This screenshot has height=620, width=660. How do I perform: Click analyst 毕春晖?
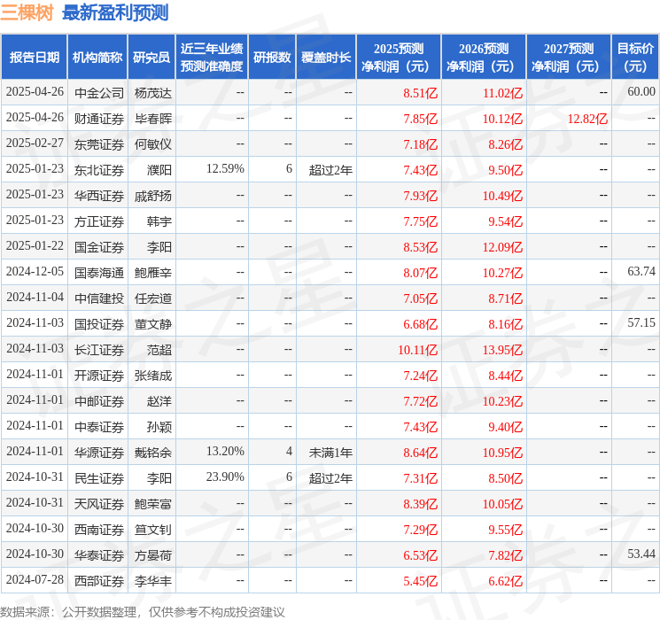click(x=153, y=119)
